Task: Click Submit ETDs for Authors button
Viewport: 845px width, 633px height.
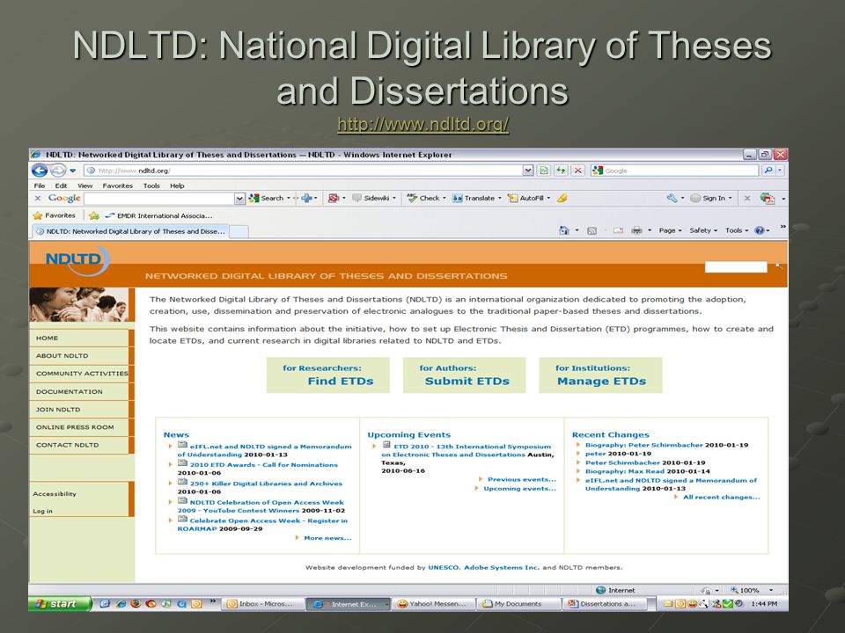Action: (x=464, y=375)
